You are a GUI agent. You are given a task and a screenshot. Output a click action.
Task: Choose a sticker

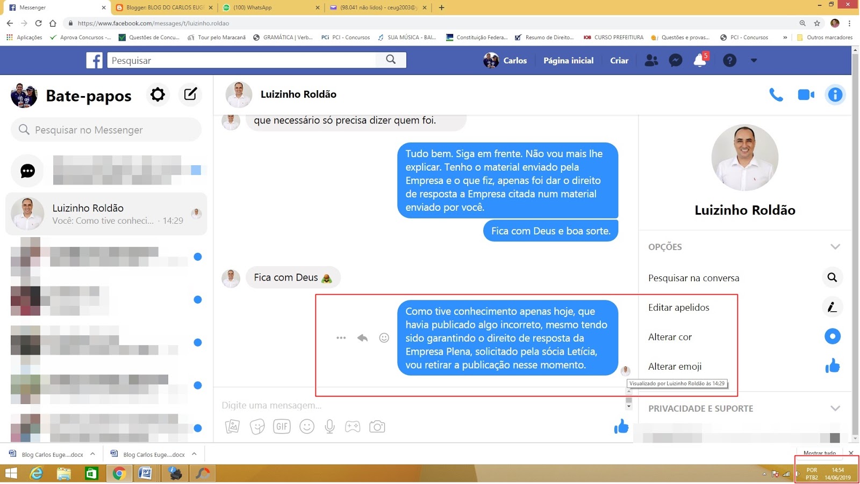pyautogui.click(x=257, y=427)
